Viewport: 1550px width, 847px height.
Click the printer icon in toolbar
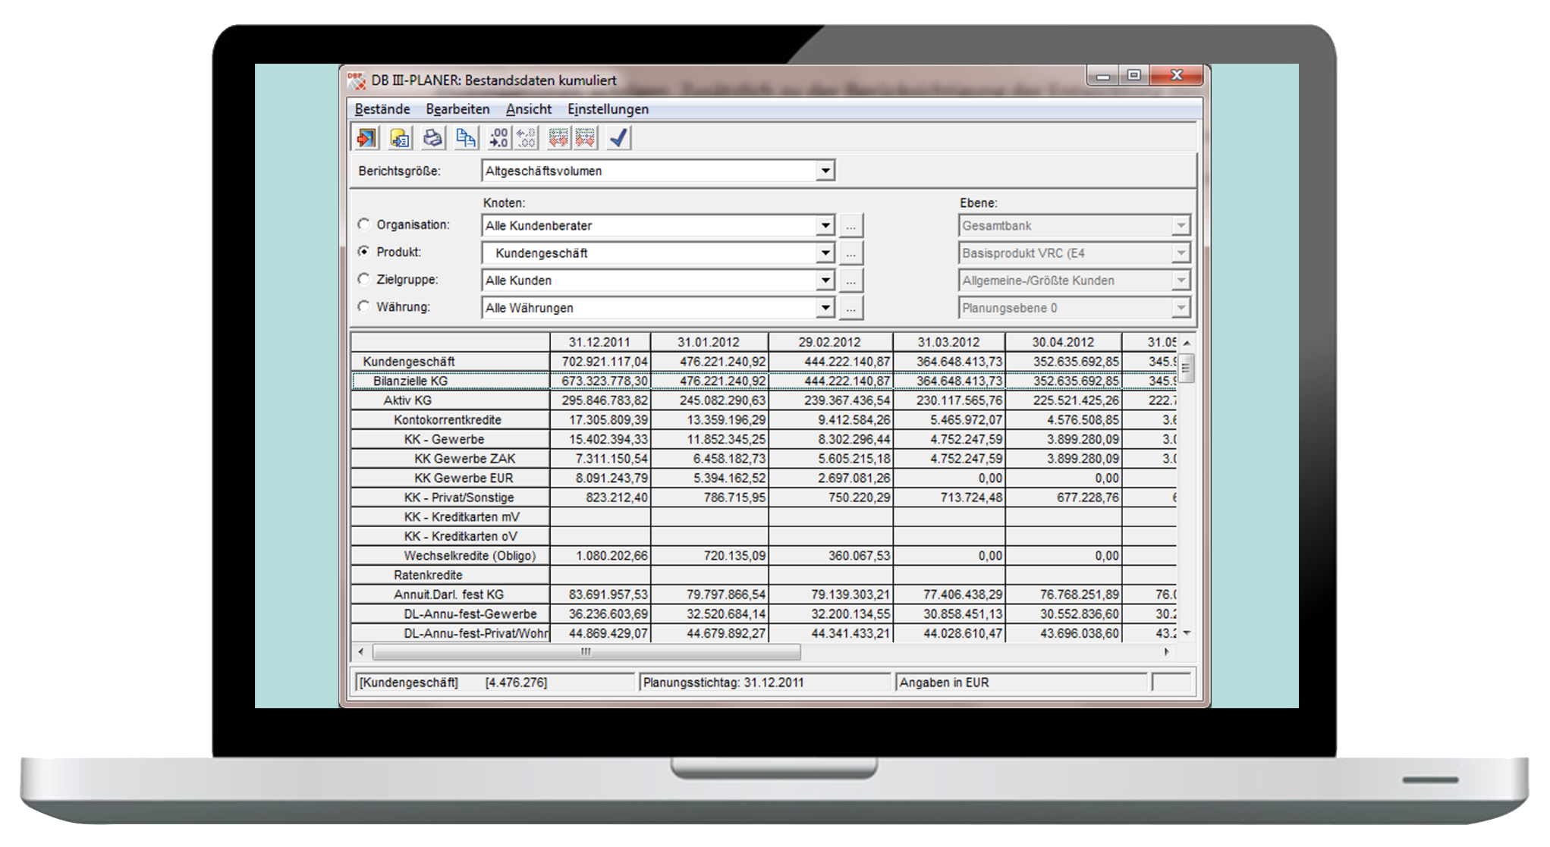coord(432,138)
